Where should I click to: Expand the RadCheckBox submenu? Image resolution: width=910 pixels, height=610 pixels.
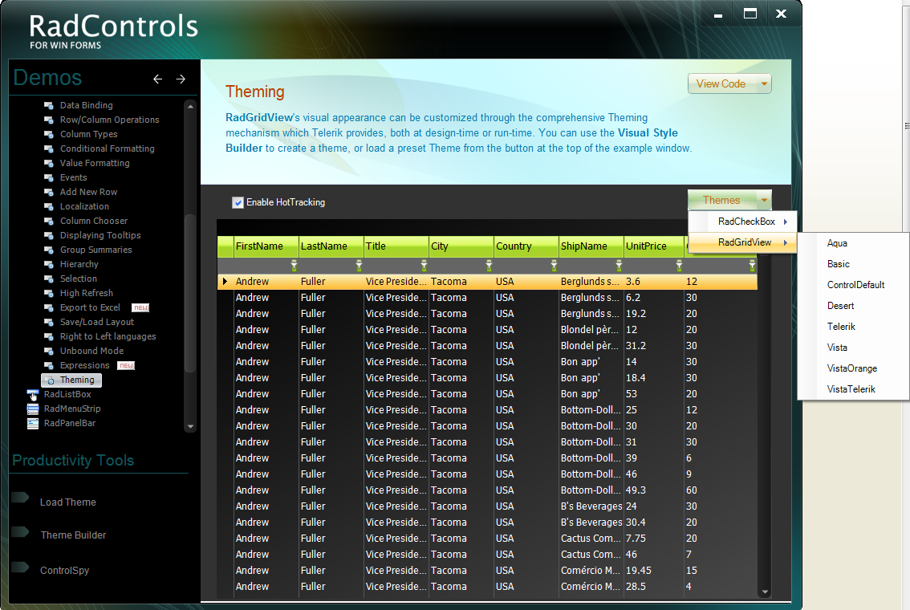742,222
